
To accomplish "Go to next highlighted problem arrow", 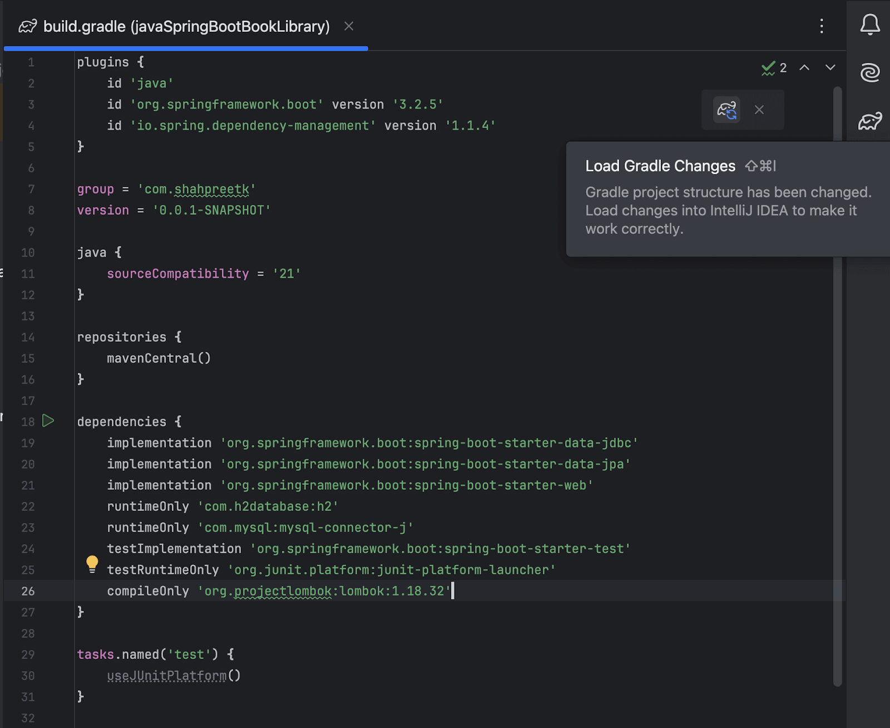I will click(x=830, y=67).
